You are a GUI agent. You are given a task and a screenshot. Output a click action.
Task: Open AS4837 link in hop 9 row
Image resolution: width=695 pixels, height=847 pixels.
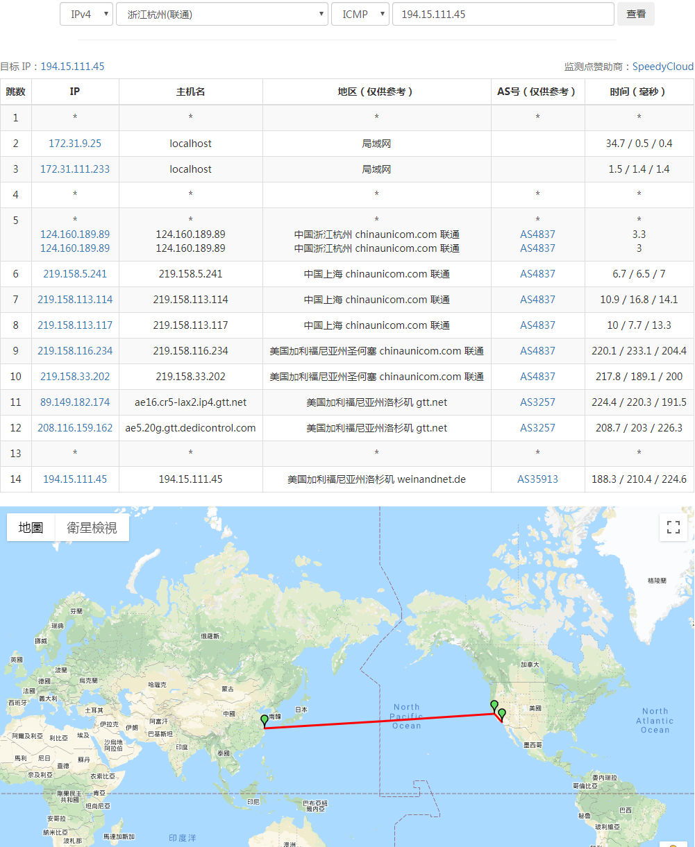click(x=538, y=351)
